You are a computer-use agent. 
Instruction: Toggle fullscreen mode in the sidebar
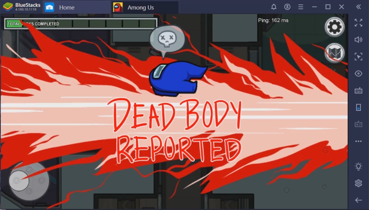tap(359, 23)
